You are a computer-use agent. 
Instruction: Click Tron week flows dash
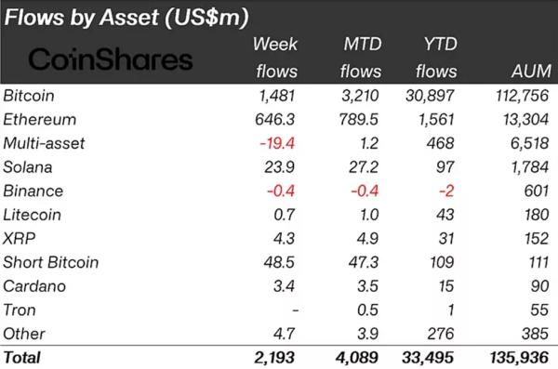(295, 310)
